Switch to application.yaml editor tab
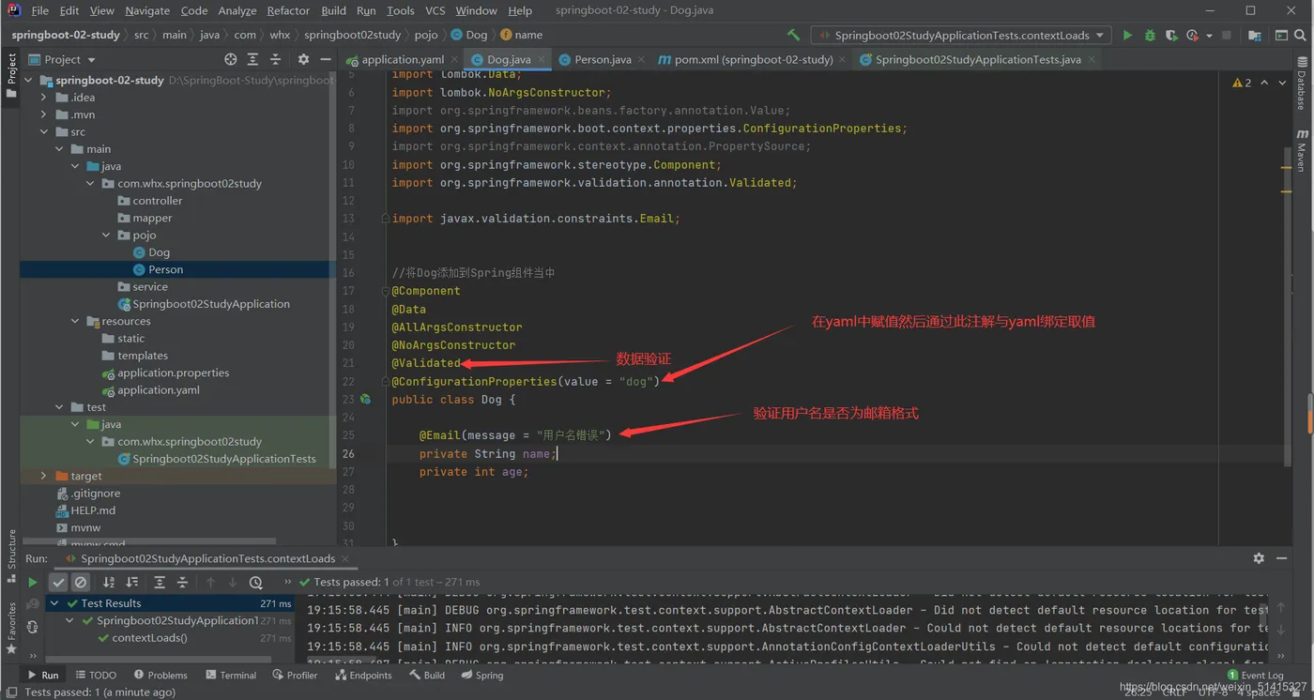 (402, 59)
